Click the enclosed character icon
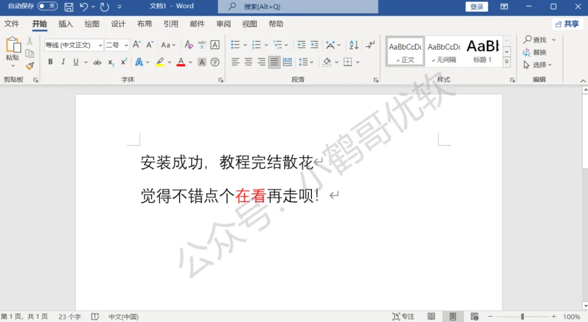Image resolution: width=588 pixels, height=322 pixels. [x=215, y=62]
